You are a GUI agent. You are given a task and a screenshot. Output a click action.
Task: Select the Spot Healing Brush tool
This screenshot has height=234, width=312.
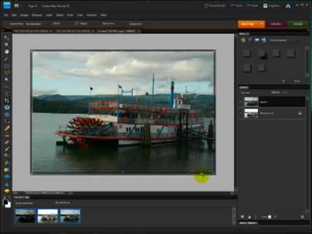pos(6,129)
